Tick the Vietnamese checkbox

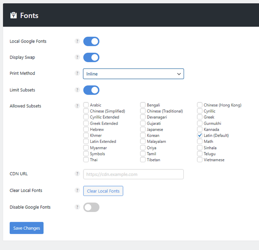coord(200,160)
